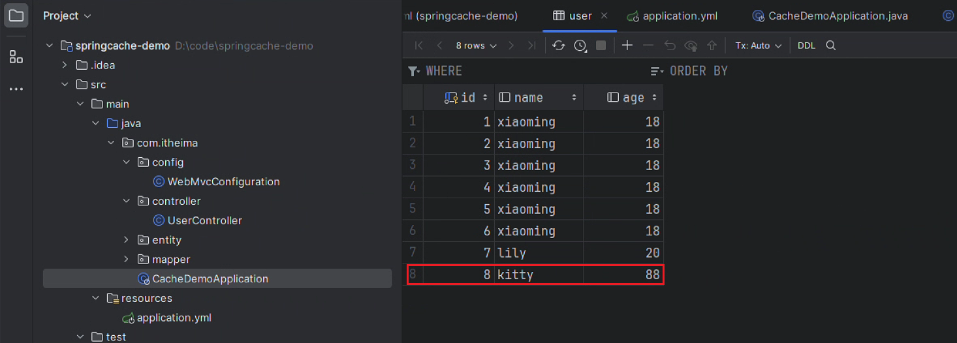Go to next page of rows
This screenshot has width=957, height=343.
point(511,46)
